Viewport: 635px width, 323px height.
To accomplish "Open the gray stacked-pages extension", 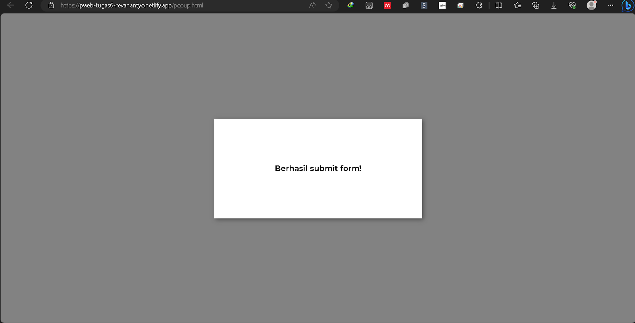I will pyautogui.click(x=406, y=6).
